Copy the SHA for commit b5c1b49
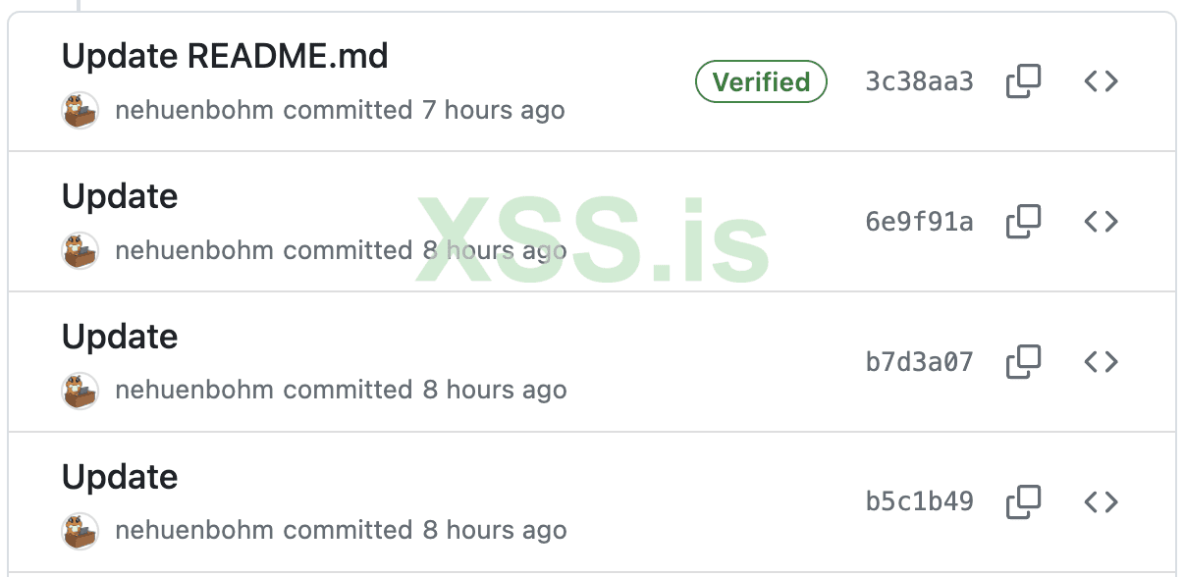Screen dimensions: 1184x577 (x=1023, y=501)
